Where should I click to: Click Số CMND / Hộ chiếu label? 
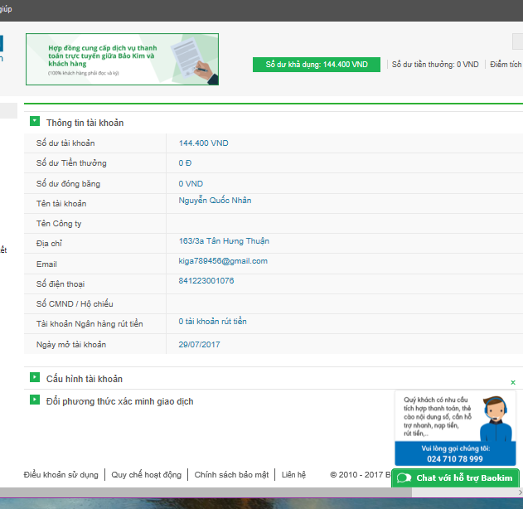(75, 304)
